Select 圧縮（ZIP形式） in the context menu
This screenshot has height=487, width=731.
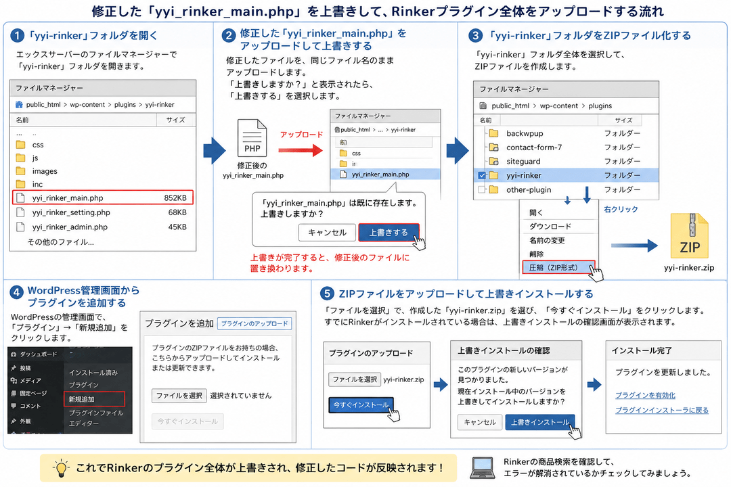(559, 267)
